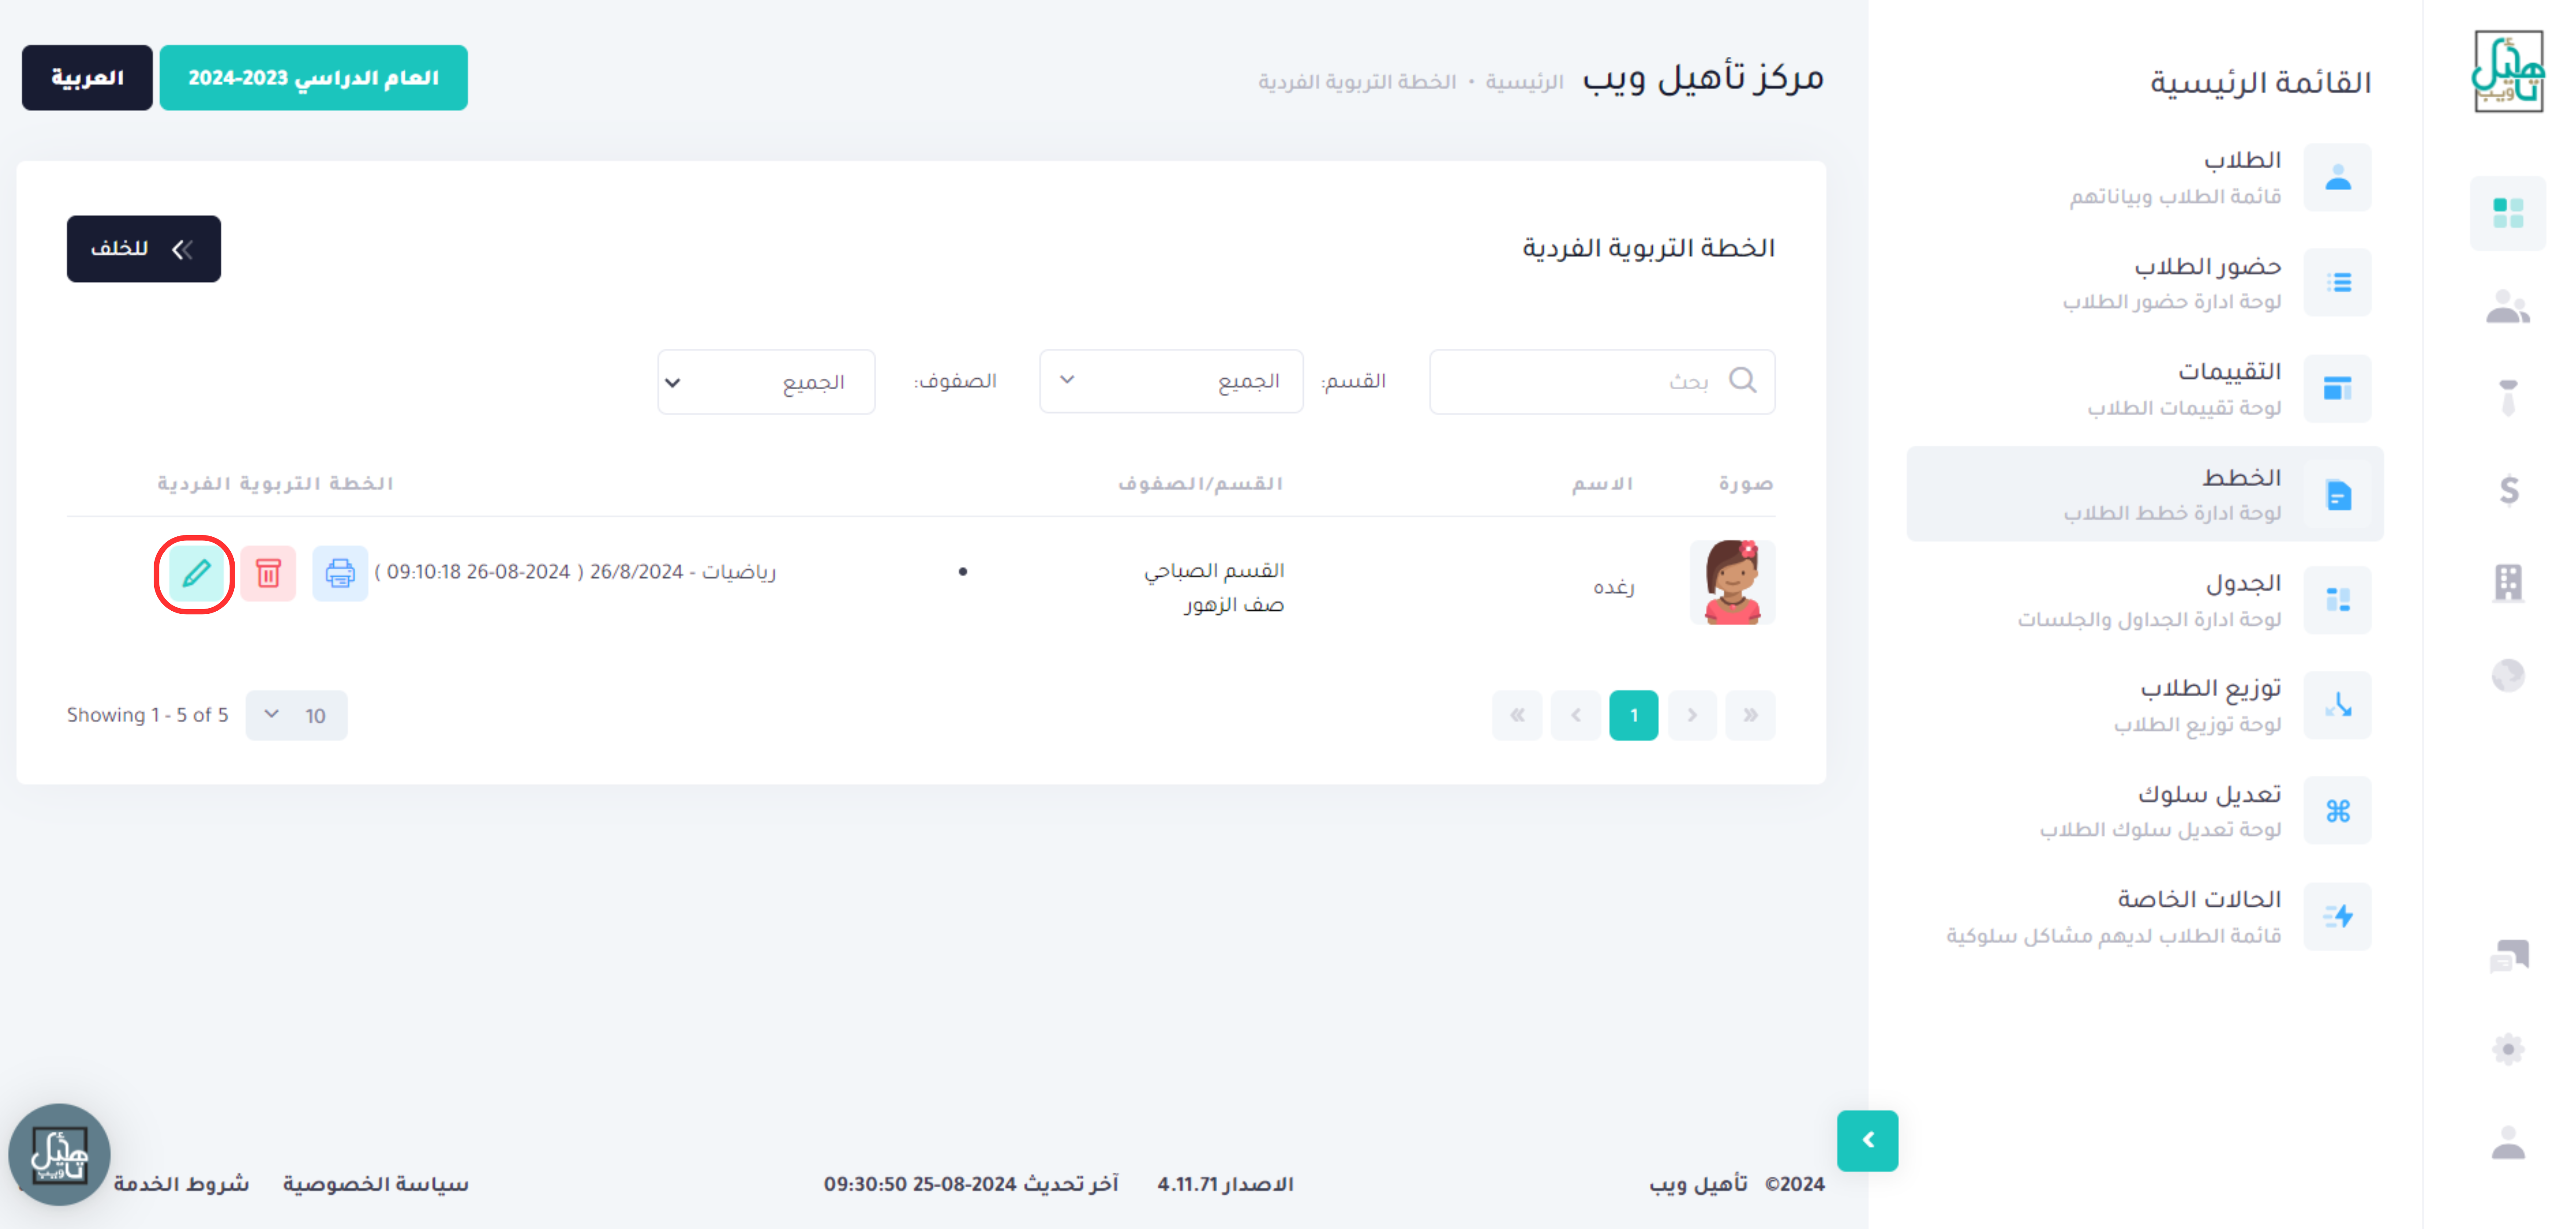This screenshot has height=1229, width=2576.
Task: Open the chat messages icon in the side rail
Action: click(2508, 956)
